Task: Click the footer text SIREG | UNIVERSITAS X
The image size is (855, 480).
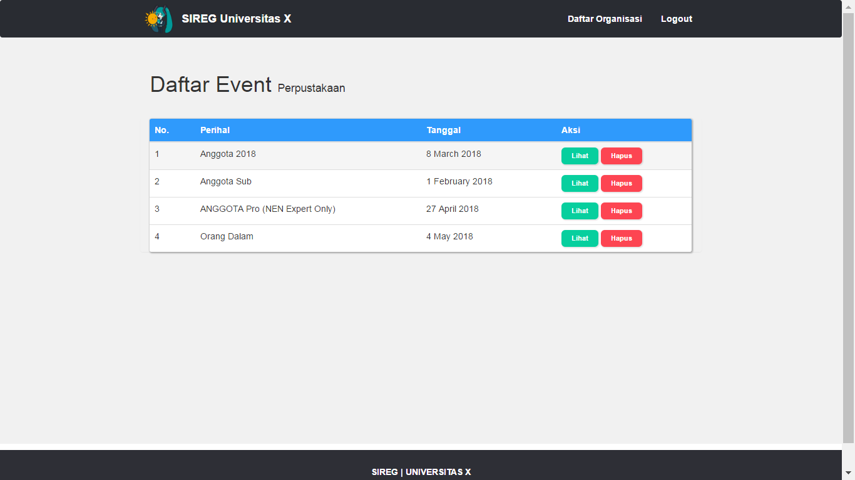Action: pyautogui.click(x=421, y=472)
